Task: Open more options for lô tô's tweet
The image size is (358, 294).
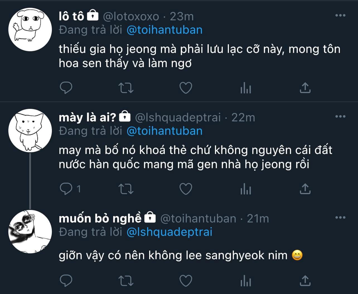Action: (340, 16)
